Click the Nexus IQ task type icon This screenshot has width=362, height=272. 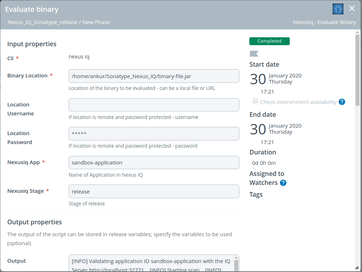(338, 9)
